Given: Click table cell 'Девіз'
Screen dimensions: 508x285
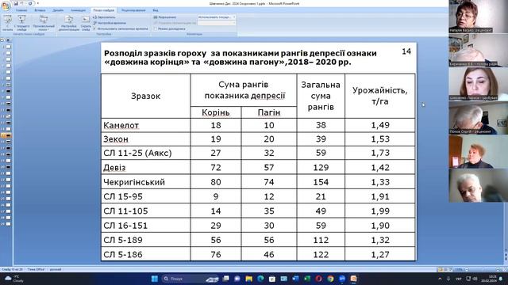Looking at the screenshot, I should coord(146,167).
